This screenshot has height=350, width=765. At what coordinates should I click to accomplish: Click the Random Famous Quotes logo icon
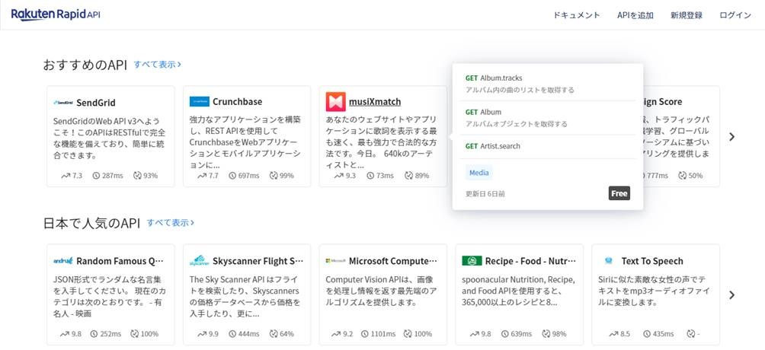63,261
